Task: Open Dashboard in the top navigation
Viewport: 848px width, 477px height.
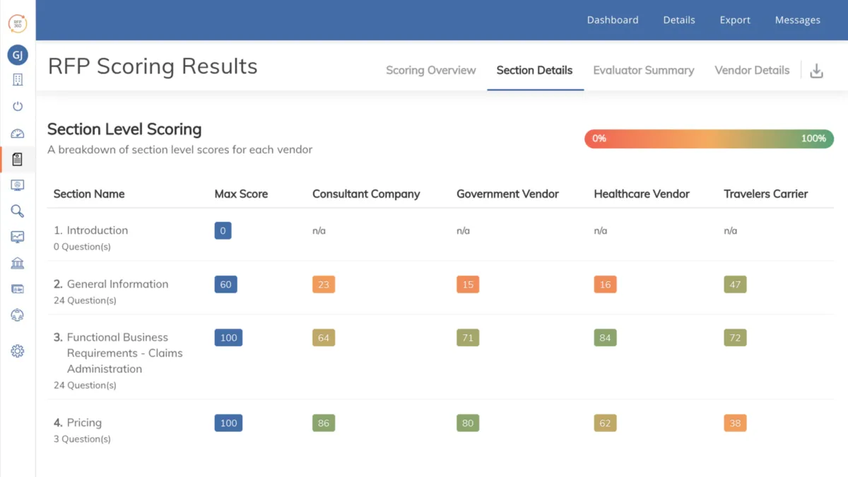Action: (x=613, y=20)
